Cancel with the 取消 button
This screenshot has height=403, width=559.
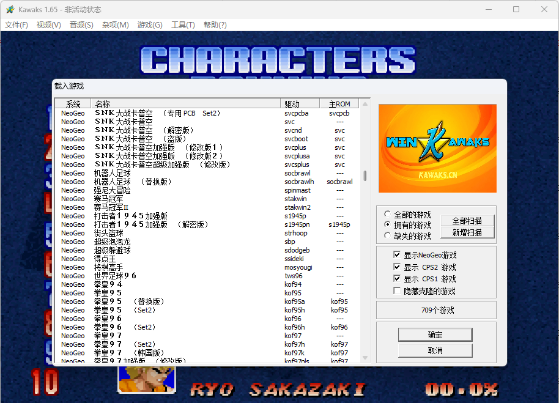coord(435,350)
